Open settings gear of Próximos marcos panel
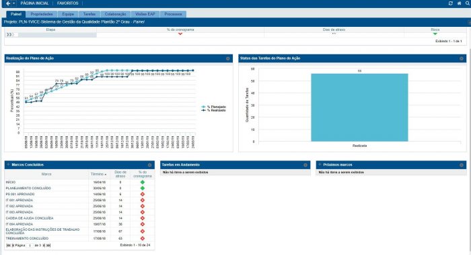 coord(462,165)
